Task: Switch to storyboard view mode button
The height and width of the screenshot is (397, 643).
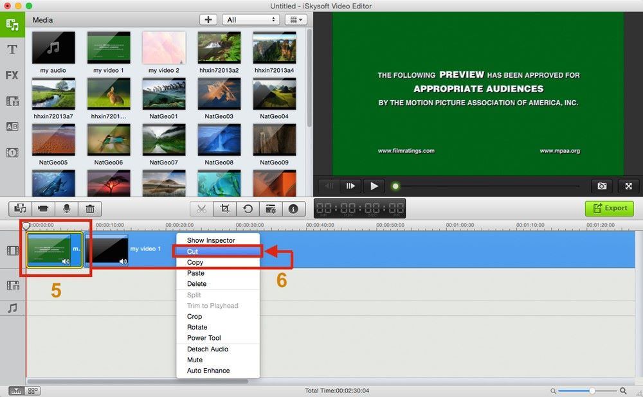Action: tap(33, 391)
